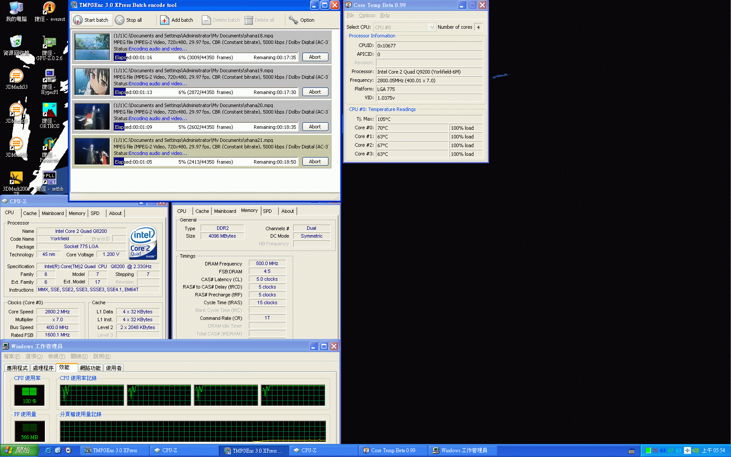Open Core Temp Options menu

pyautogui.click(x=367, y=15)
